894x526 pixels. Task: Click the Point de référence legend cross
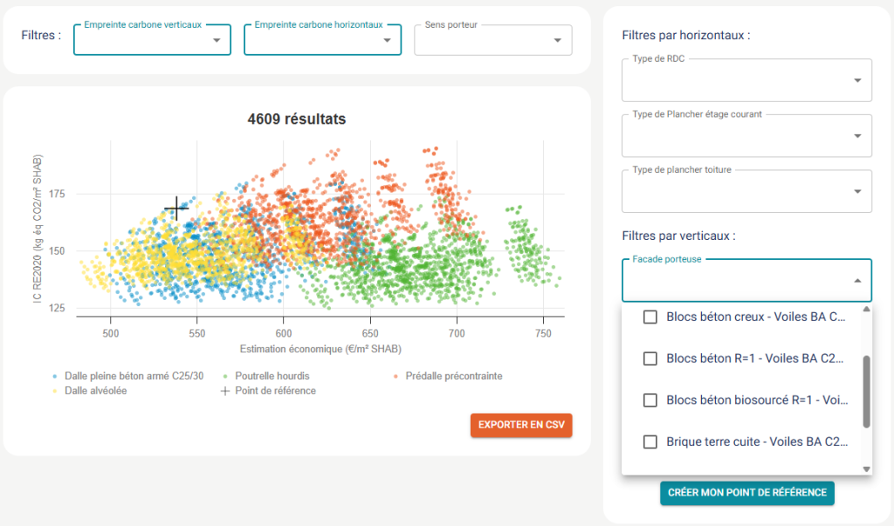[x=225, y=392]
